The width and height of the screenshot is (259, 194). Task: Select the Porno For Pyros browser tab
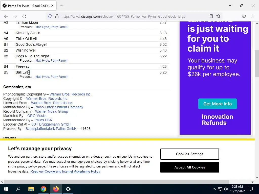pyautogui.click(x=28, y=6)
